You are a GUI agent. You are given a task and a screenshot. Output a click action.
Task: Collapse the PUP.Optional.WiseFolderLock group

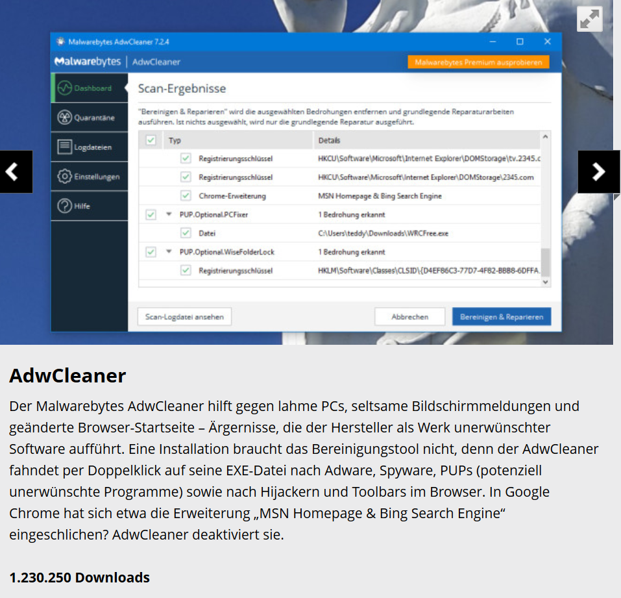point(169,252)
